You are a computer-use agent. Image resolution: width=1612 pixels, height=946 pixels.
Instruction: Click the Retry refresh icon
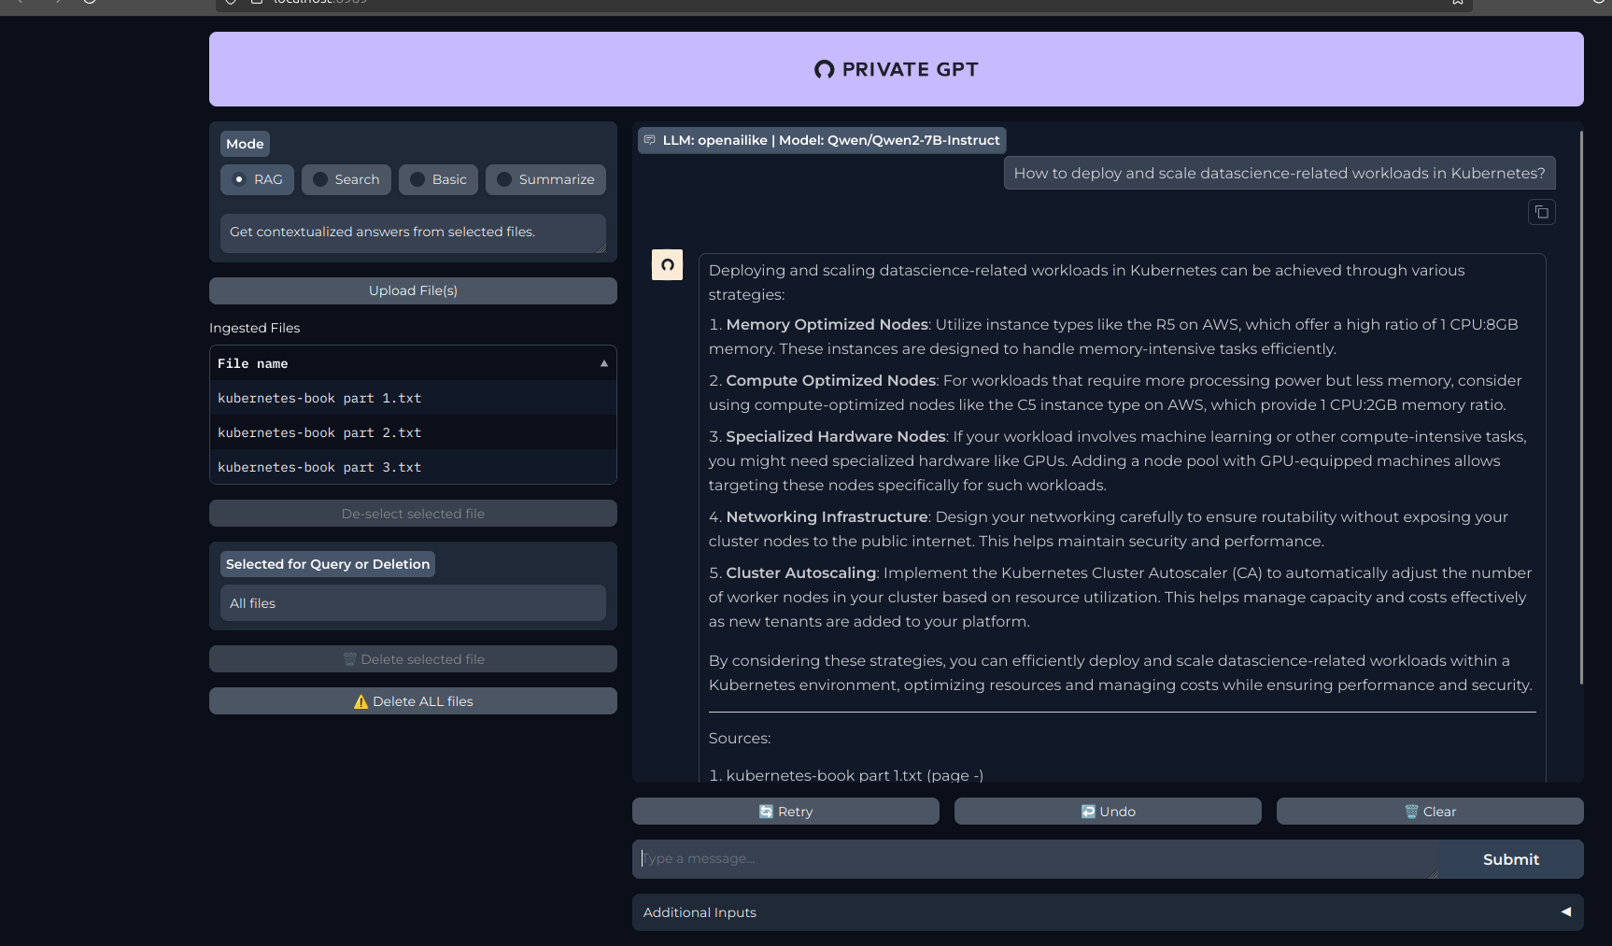(x=766, y=812)
